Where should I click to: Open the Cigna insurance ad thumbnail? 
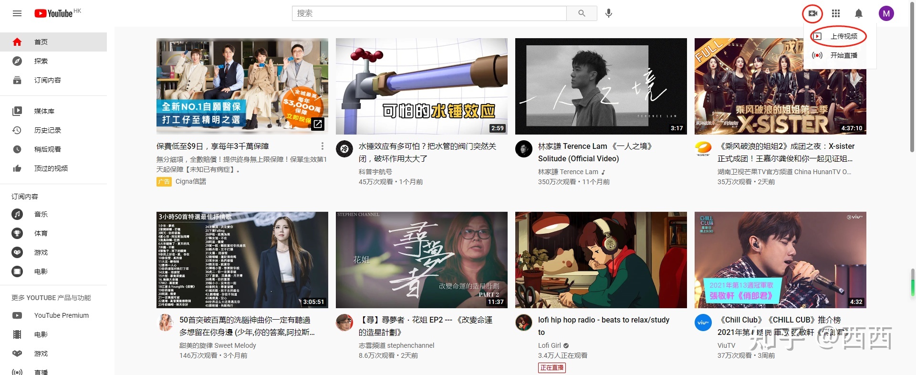point(242,86)
